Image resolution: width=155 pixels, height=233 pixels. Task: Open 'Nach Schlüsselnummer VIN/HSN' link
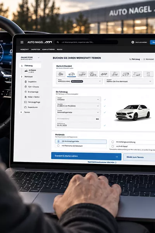point(101,162)
